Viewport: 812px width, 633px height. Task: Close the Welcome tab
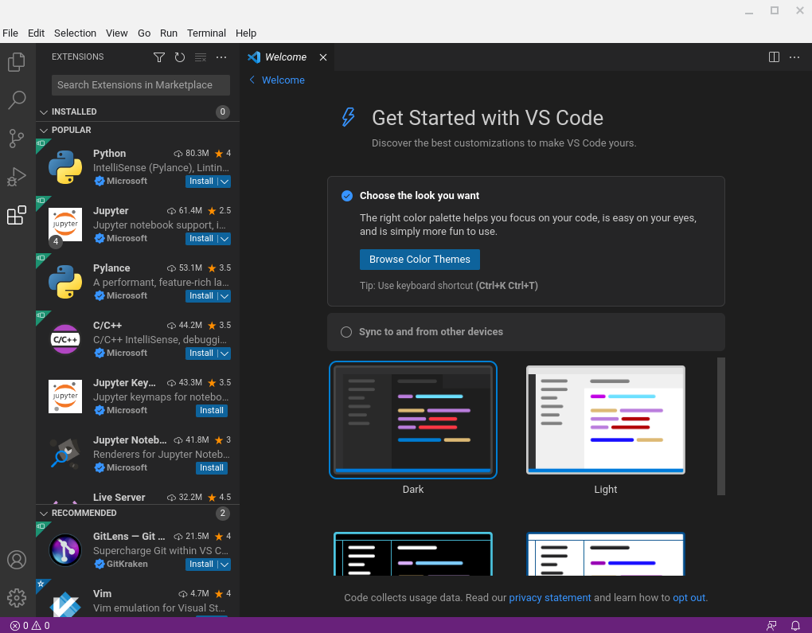click(x=323, y=57)
